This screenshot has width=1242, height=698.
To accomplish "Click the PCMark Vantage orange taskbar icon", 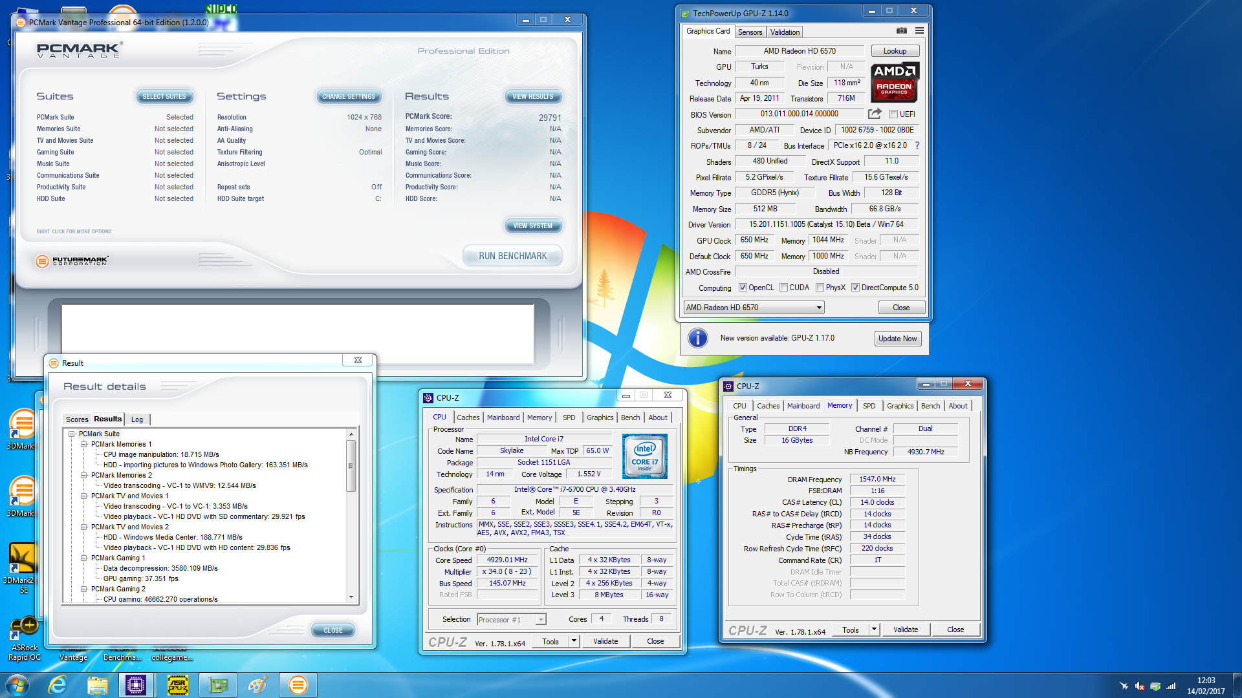I will click(x=298, y=685).
